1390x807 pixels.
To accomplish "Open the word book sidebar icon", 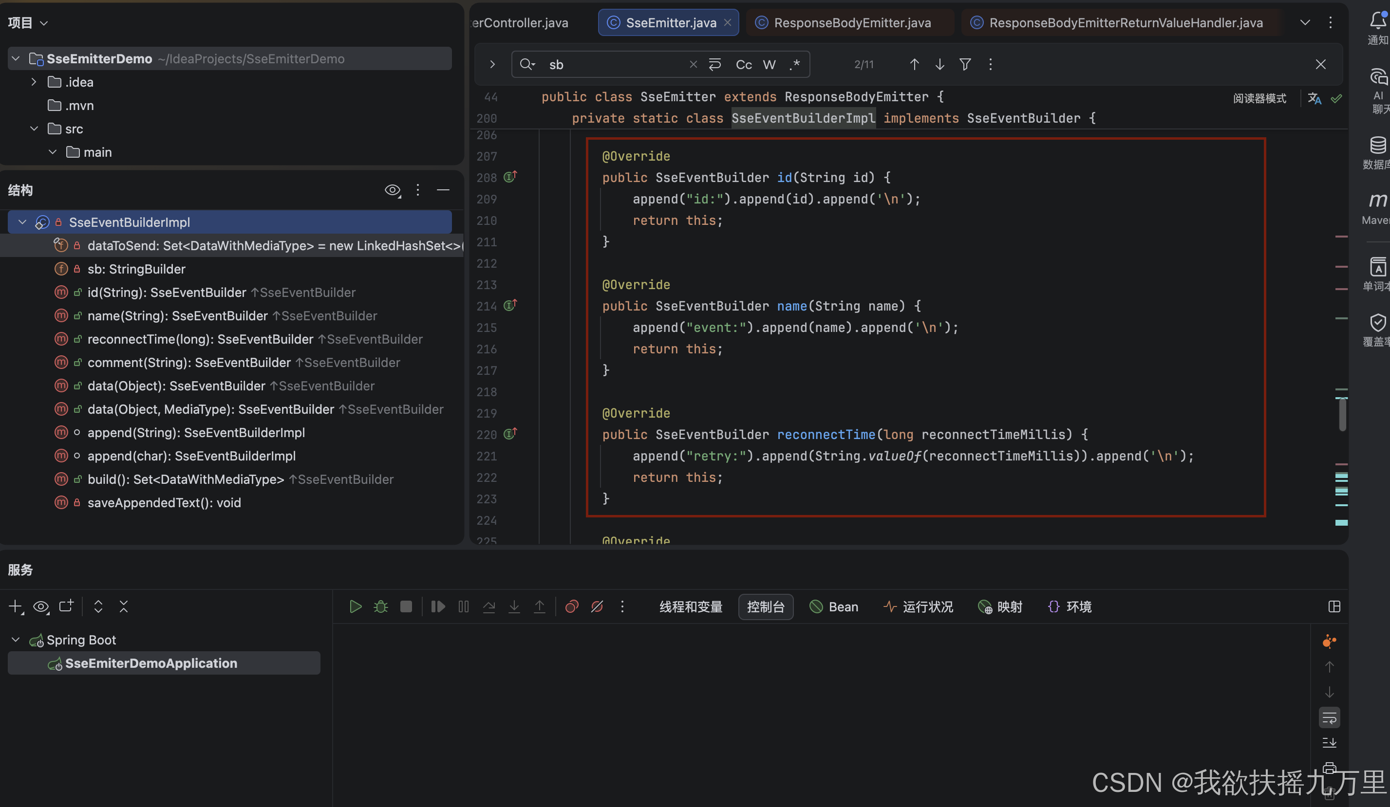I will (x=1377, y=267).
